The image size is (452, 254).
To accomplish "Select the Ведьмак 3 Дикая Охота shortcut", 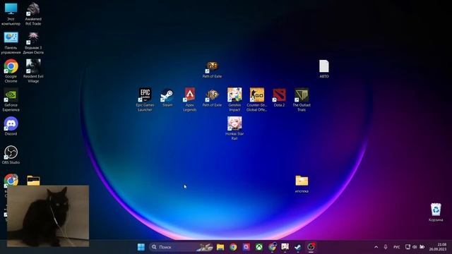I will (33, 43).
